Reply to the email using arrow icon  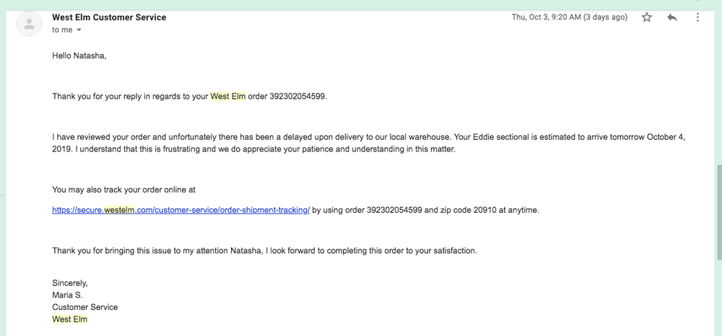point(672,17)
